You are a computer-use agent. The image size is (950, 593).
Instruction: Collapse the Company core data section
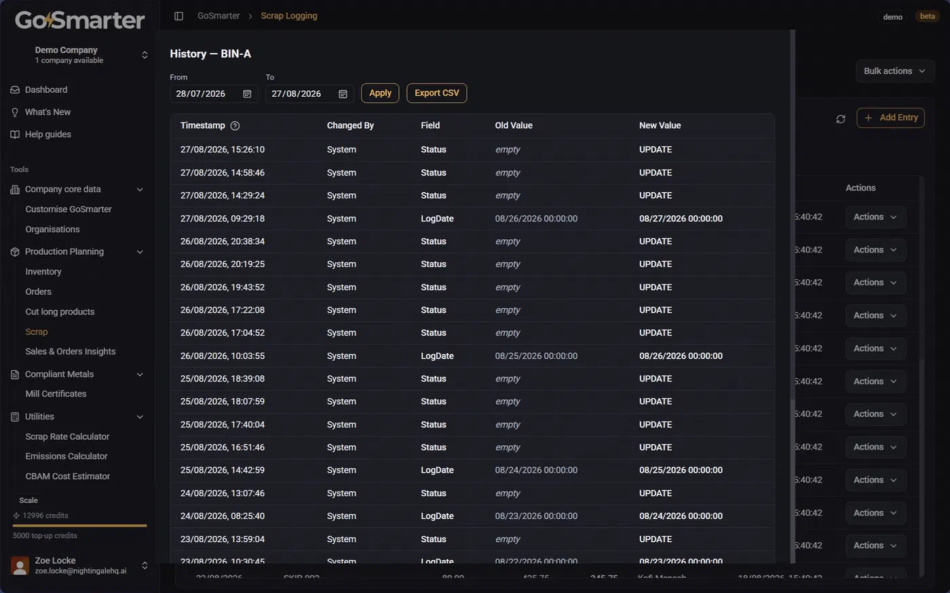point(140,189)
